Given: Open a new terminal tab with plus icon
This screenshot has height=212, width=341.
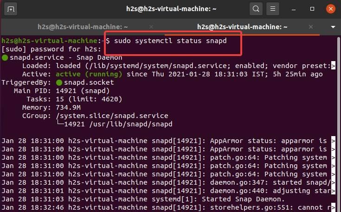Looking at the screenshot, I should (11, 9).
